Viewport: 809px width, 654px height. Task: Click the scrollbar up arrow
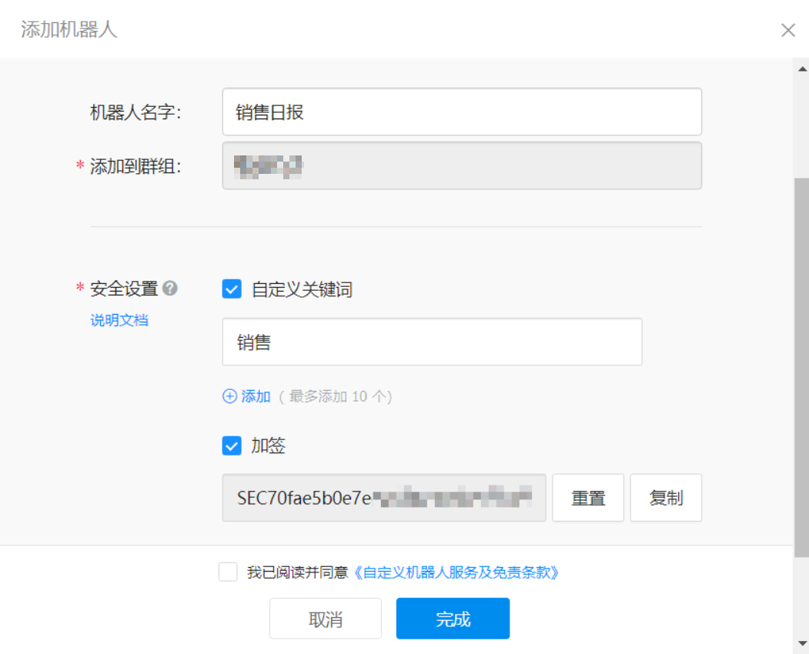(x=802, y=69)
